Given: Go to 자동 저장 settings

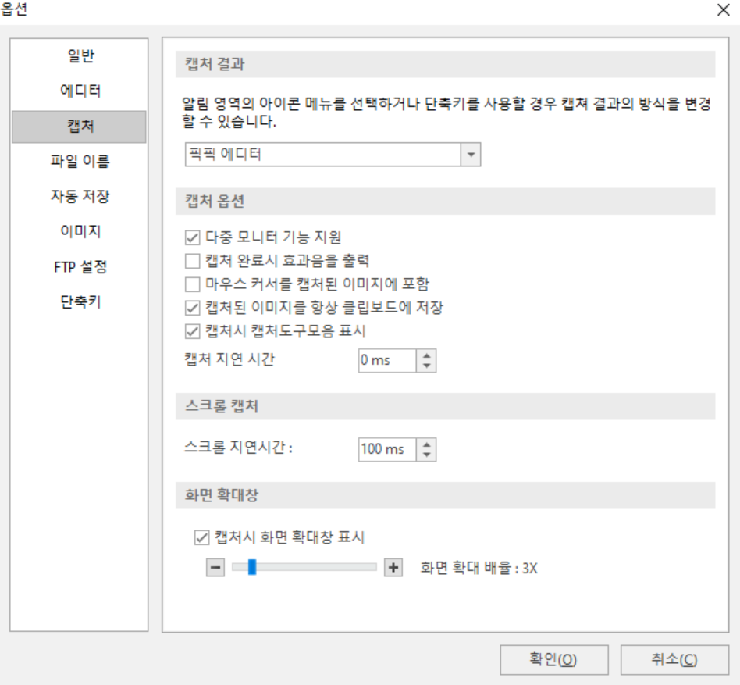Looking at the screenshot, I should (x=80, y=196).
